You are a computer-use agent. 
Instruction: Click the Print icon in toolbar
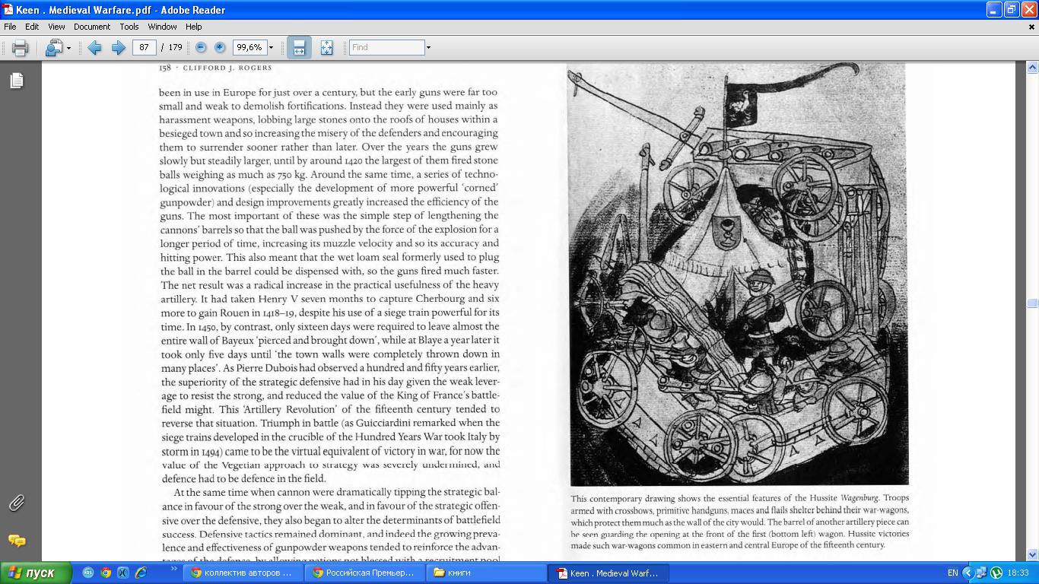click(20, 47)
